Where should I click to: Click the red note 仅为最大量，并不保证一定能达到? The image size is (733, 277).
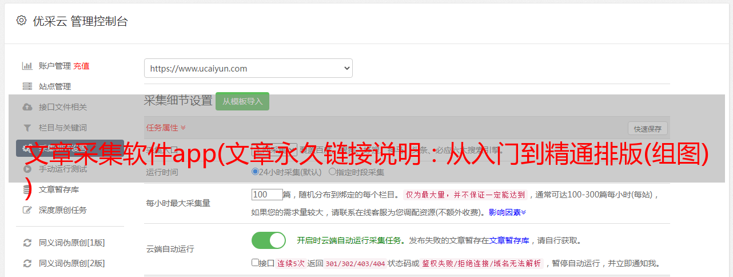465,195
